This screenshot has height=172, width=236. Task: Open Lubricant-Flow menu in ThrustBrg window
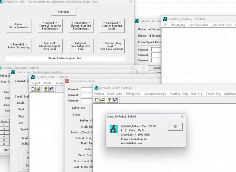pyautogui.click(x=221, y=25)
